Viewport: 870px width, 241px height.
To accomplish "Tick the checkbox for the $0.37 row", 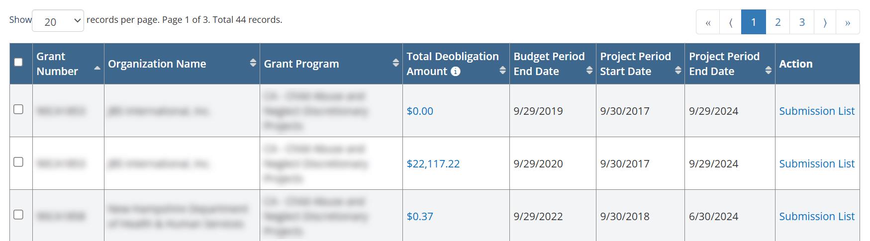I will (x=18, y=215).
